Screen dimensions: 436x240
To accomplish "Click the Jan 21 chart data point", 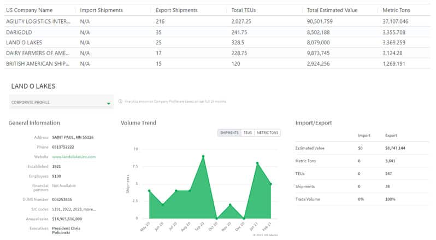I will (x=257, y=163).
